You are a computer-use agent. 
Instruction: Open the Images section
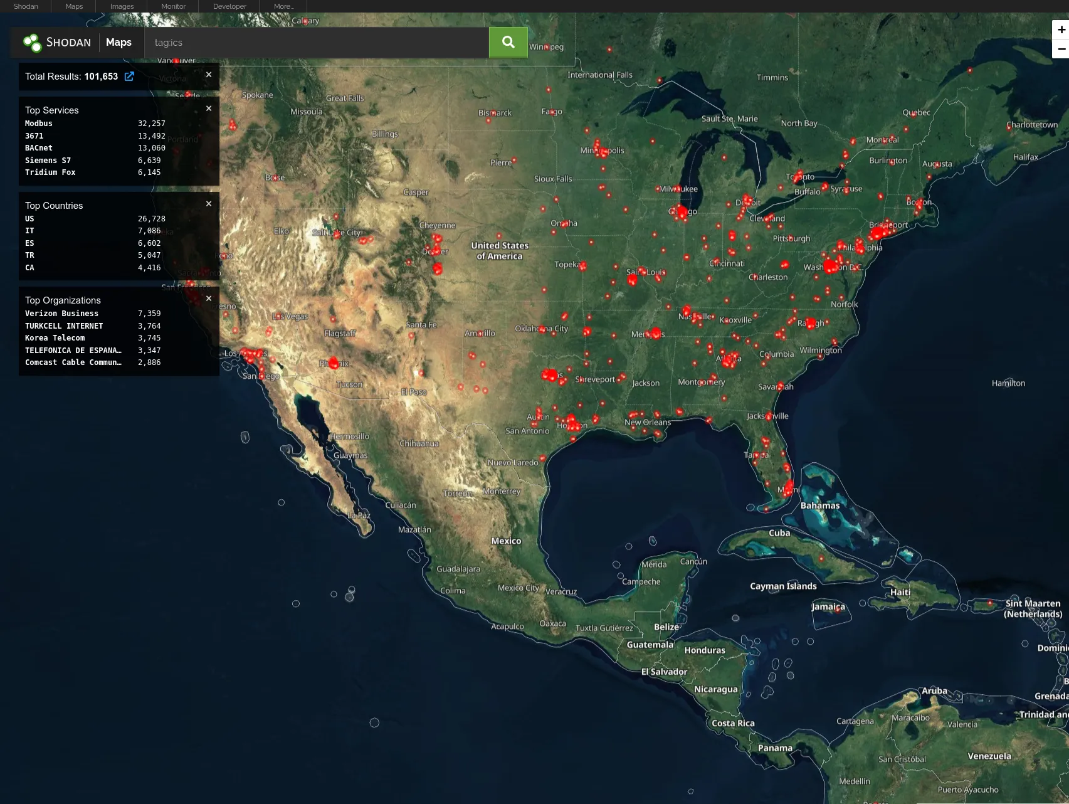pyautogui.click(x=121, y=6)
